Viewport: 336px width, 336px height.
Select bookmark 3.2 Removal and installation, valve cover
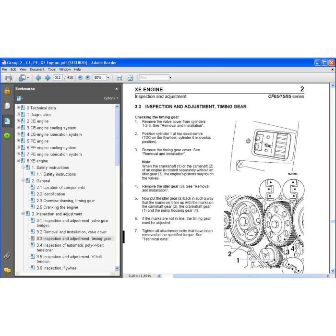click(72, 232)
